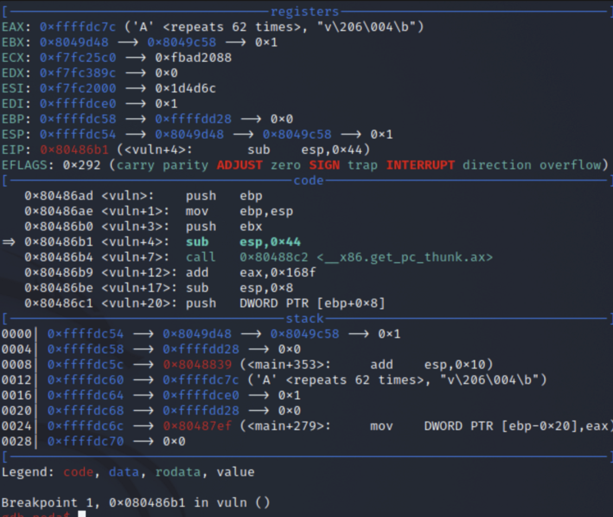Click the __x86.get_pc_thunk.ax call target
Viewport: 613px width, 517px height.
tap(366, 257)
